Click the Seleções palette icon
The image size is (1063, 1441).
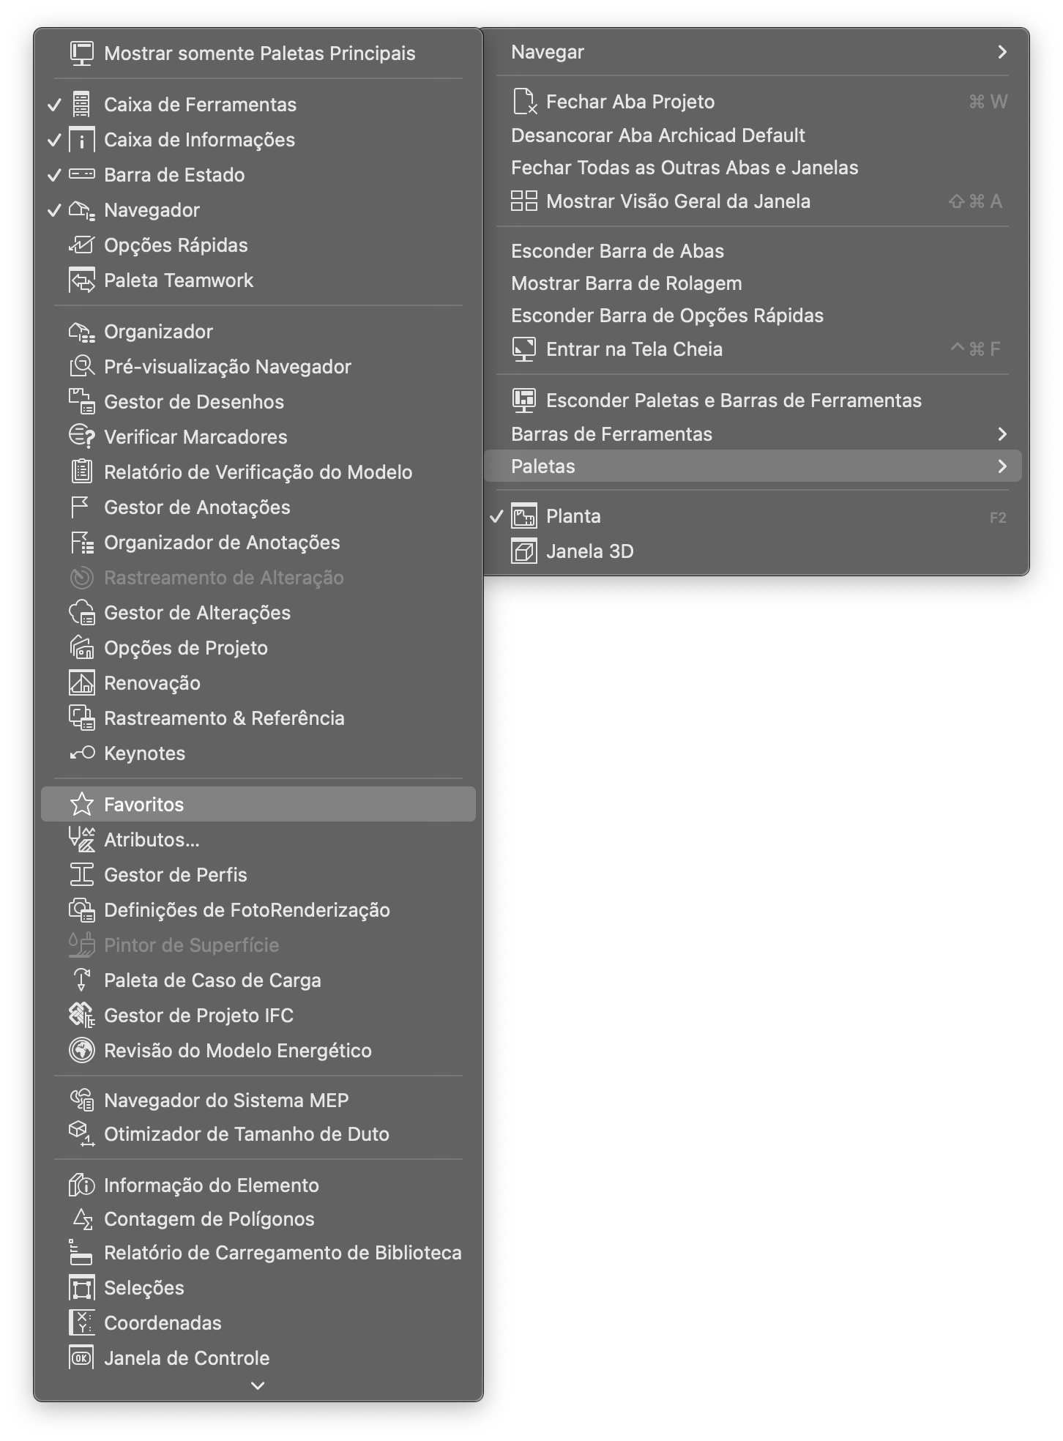click(81, 1287)
